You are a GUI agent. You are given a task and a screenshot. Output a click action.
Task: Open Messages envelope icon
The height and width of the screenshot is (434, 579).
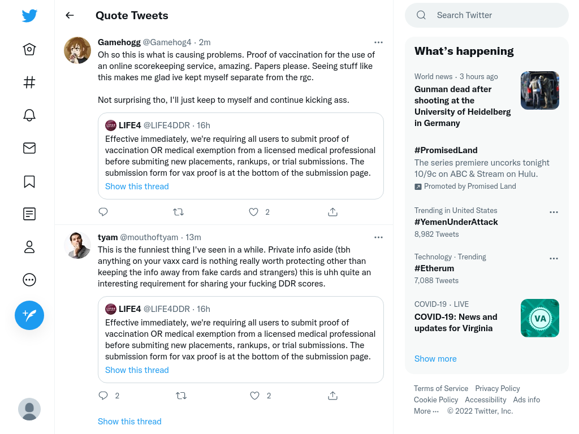(x=29, y=148)
